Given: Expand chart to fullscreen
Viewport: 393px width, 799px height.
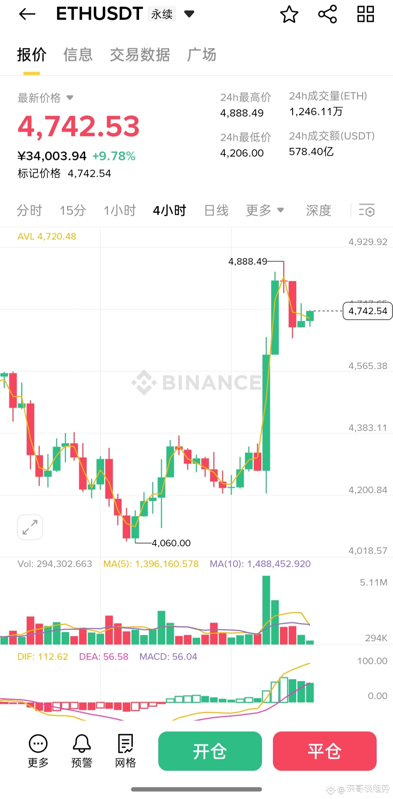Looking at the screenshot, I should (30, 527).
